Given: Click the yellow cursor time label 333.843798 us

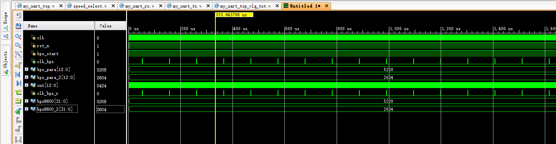Looking at the screenshot, I should 234,15.
